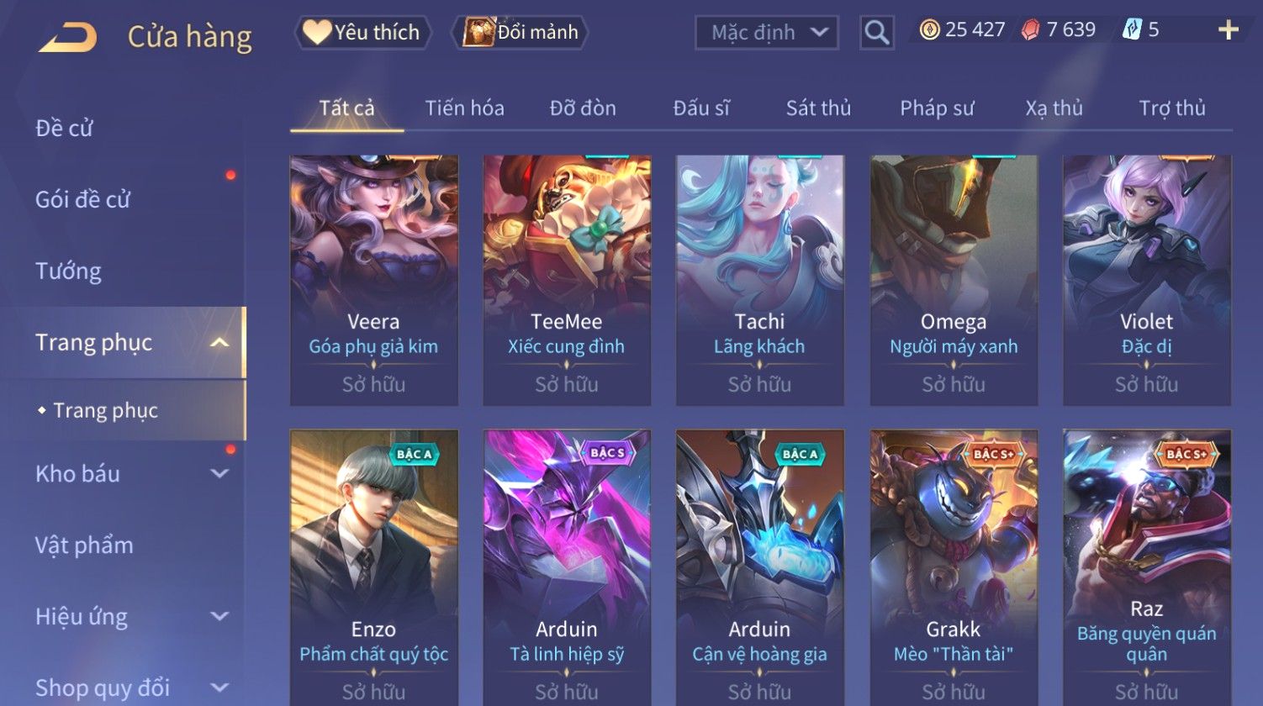
Task: Click the gold coin currency icon
Action: click(929, 30)
